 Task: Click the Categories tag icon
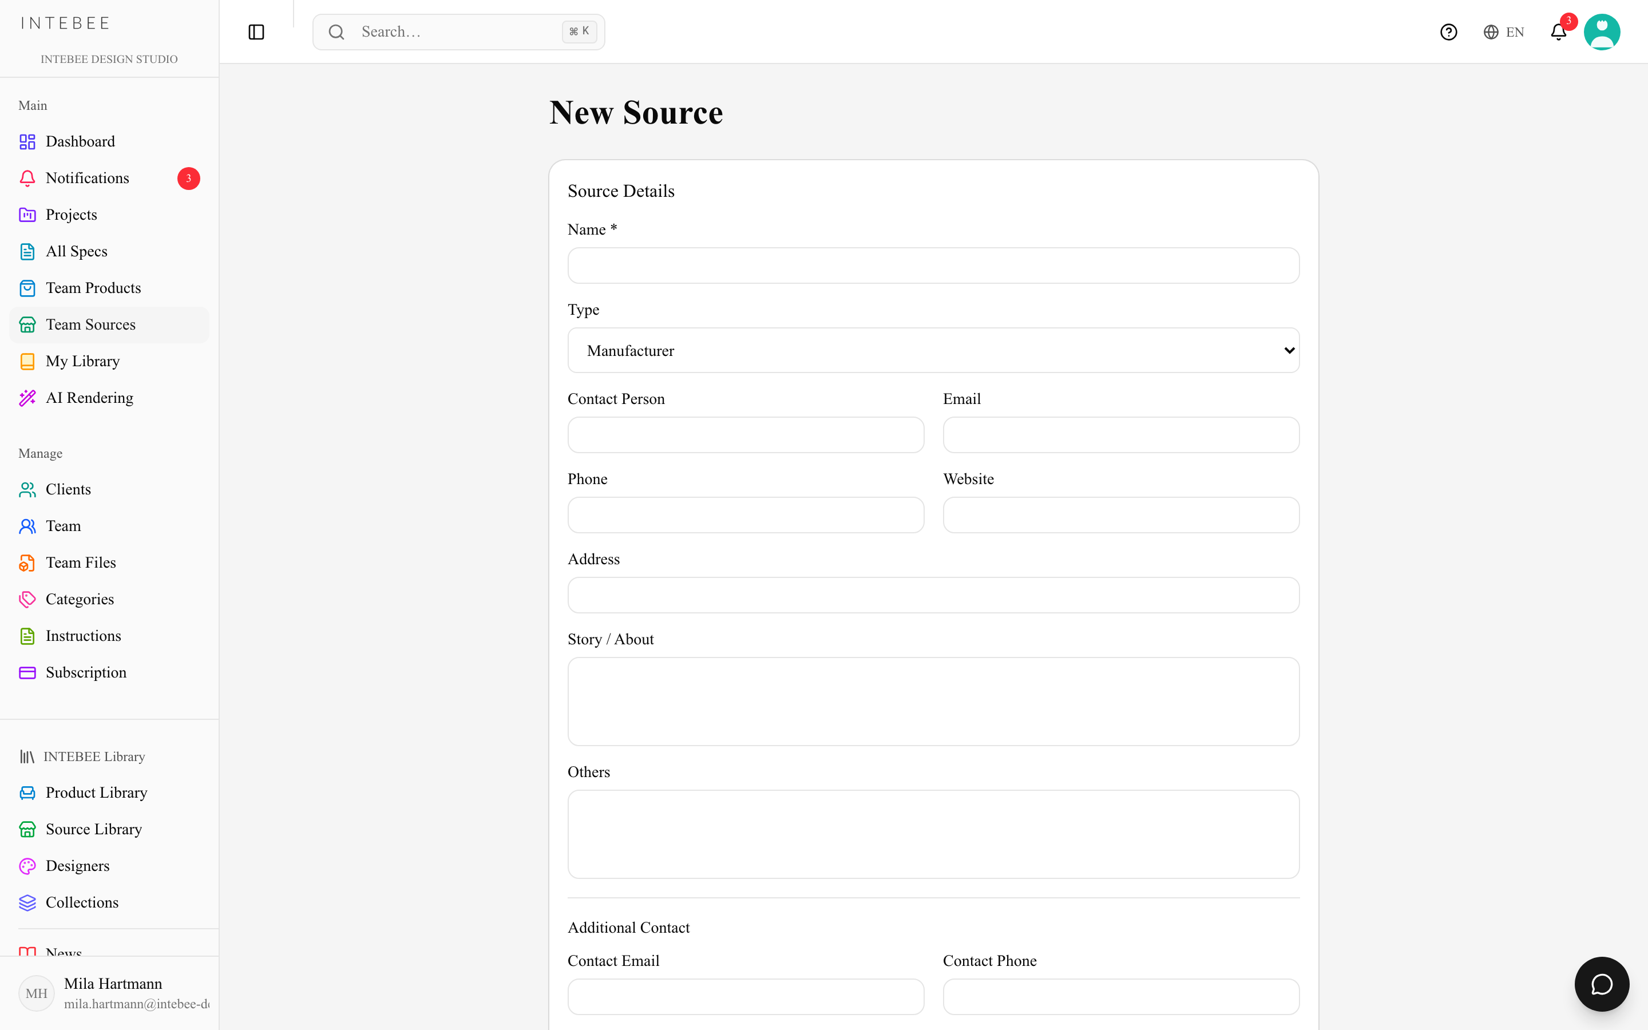point(27,600)
